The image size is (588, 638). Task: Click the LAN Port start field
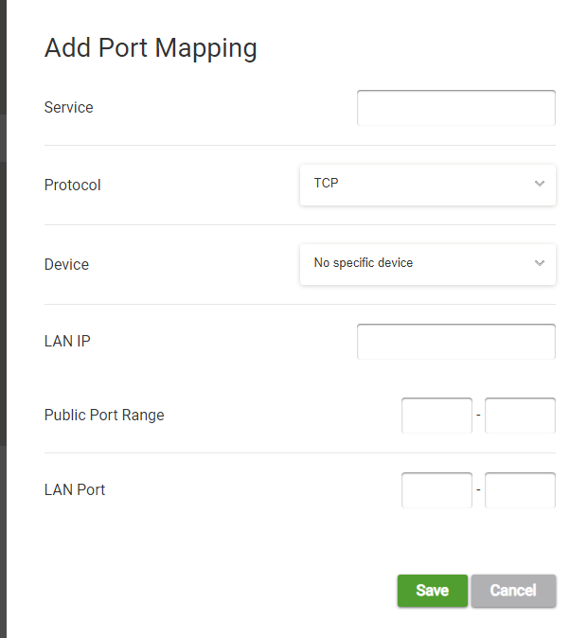(x=437, y=490)
